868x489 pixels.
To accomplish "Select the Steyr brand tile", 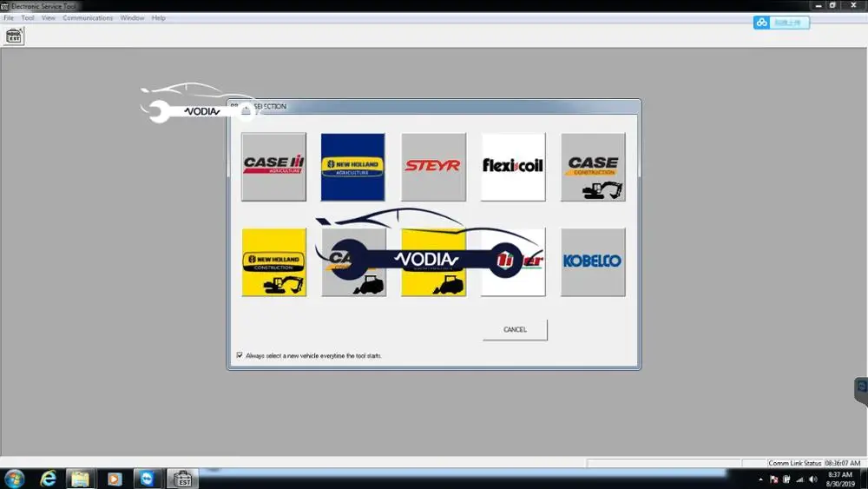I will 433,167.
